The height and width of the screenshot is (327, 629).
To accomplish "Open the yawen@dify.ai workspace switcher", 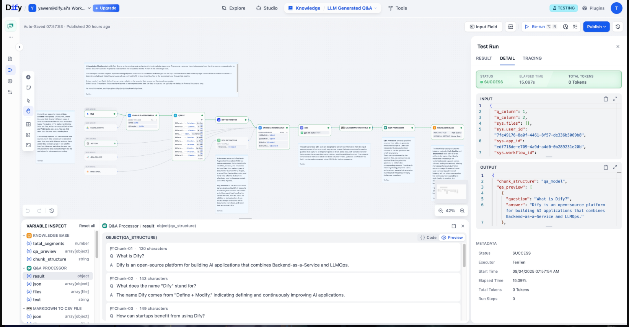I will (x=60, y=8).
